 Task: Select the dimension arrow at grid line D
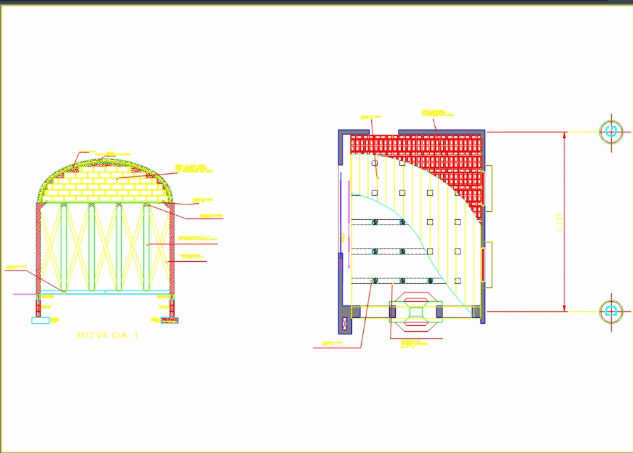[565, 306]
